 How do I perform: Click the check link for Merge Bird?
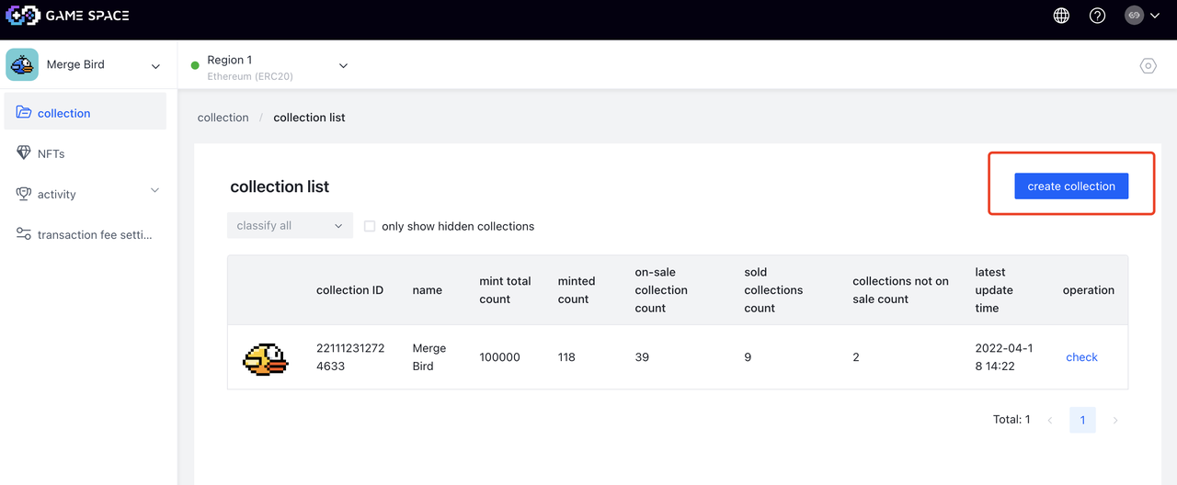click(x=1081, y=357)
